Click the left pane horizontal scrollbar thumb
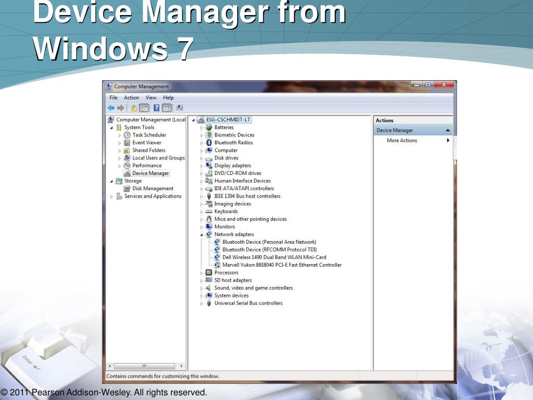 pos(145,366)
